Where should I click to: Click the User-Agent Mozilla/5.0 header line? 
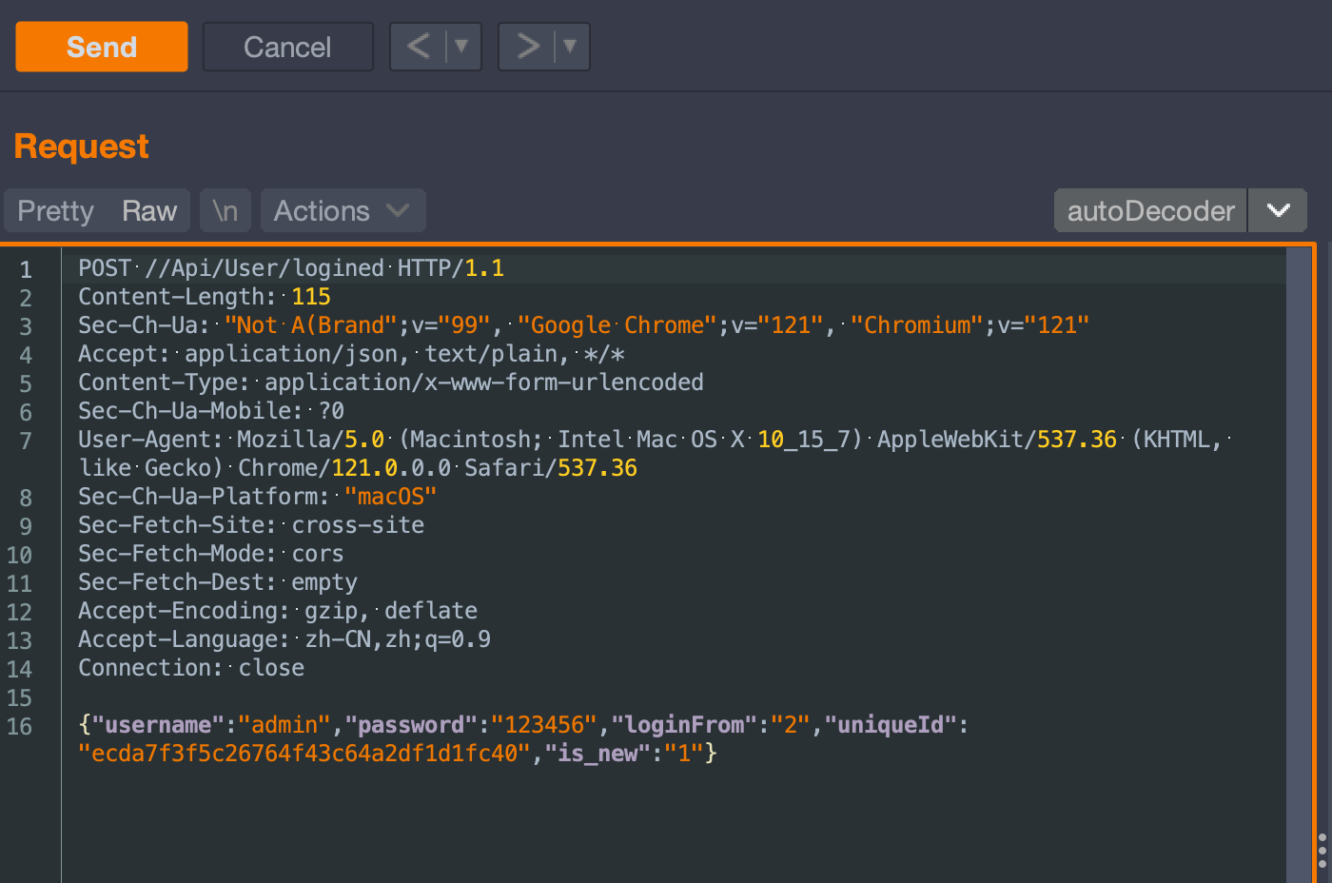(x=655, y=440)
